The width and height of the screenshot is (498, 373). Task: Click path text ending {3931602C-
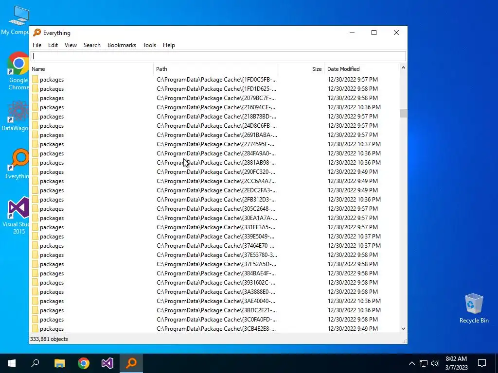pyautogui.click(x=216, y=282)
